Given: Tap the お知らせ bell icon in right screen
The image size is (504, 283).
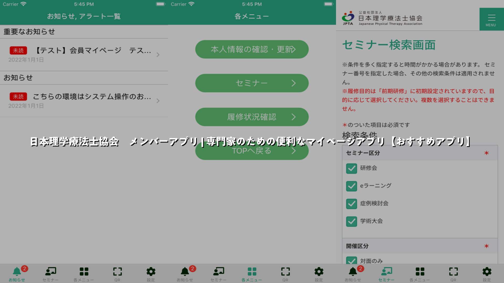Looking at the screenshot, I should coord(353,271).
